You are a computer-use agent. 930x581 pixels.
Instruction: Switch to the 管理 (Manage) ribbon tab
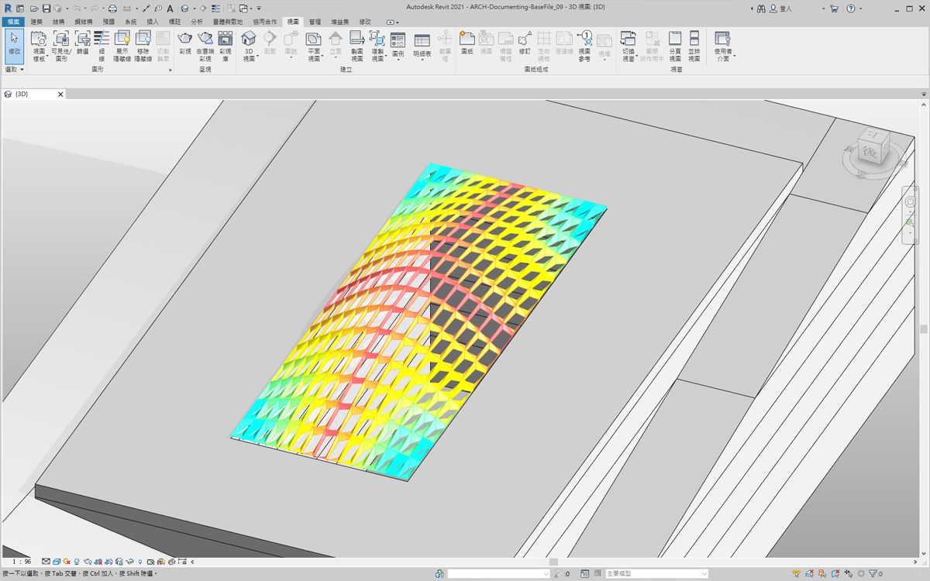click(x=315, y=22)
